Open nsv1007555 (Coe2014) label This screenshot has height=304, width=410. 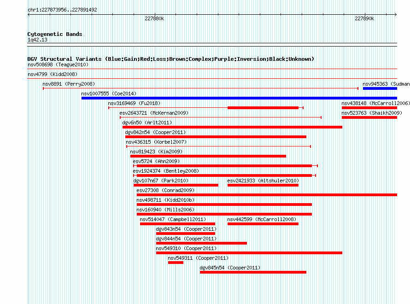[109, 94]
